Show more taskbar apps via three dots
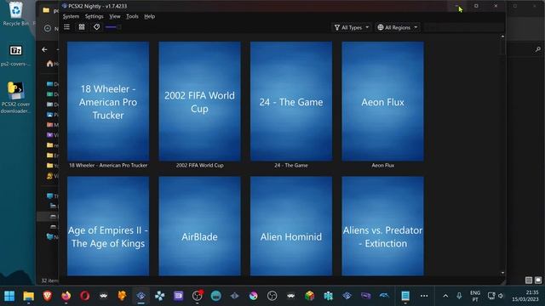This screenshot has height=306, width=545. pyautogui.click(x=424, y=296)
